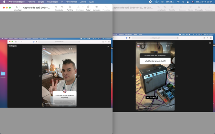This screenshot has height=134, width=215.
Task: Click the zoom out magnifier icon in Ampliação
Action: pyautogui.click(x=56, y=7)
